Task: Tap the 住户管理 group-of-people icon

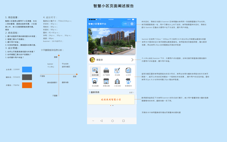Action: pyautogui.click(x=106, y=70)
